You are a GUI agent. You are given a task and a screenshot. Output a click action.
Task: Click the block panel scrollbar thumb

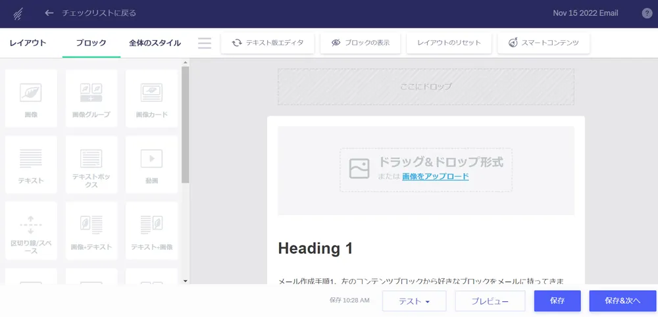click(186, 124)
